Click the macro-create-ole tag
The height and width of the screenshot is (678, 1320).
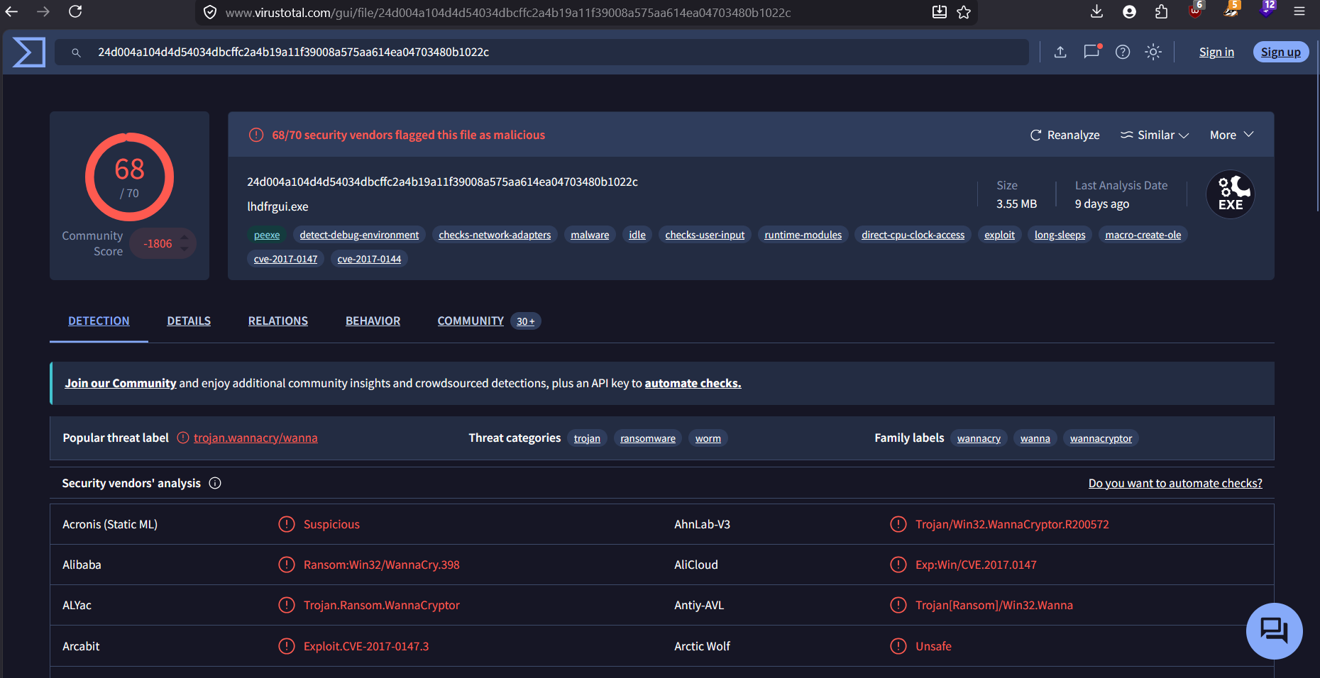1143,235
